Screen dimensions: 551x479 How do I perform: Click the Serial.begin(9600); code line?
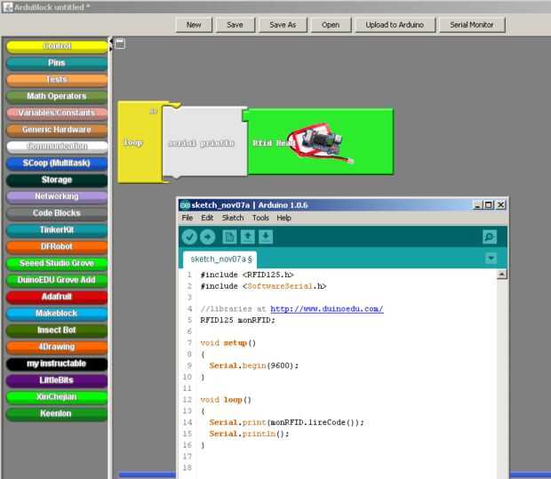(x=253, y=366)
